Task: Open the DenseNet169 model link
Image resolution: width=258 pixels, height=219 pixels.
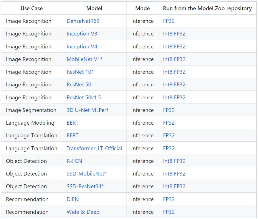Action: pyautogui.click(x=83, y=21)
